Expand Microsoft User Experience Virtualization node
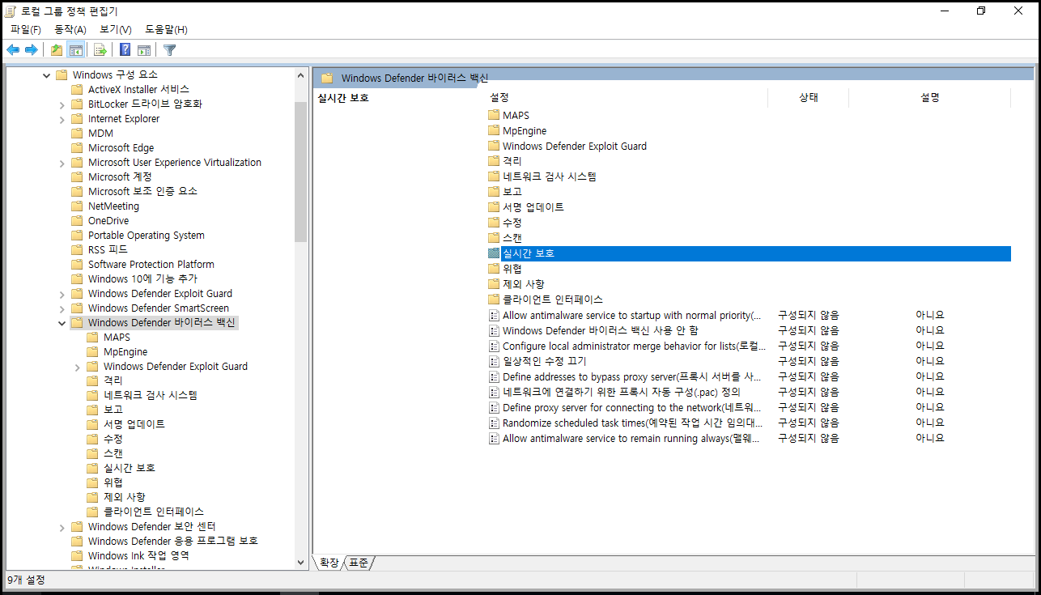The image size is (1041, 595). click(62, 163)
